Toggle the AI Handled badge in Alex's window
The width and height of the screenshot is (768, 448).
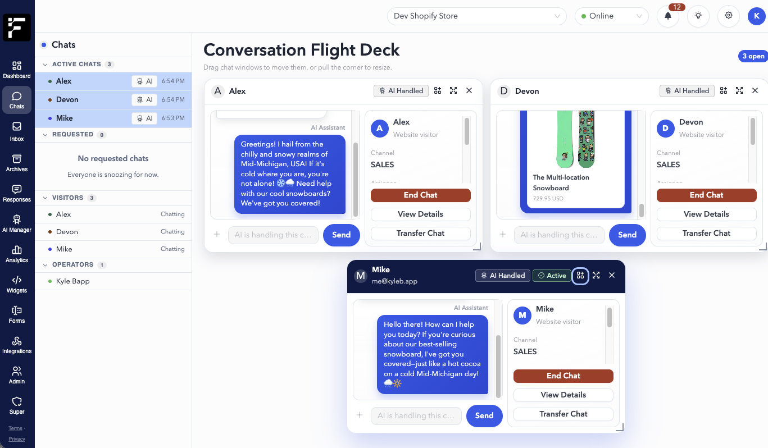(x=401, y=91)
